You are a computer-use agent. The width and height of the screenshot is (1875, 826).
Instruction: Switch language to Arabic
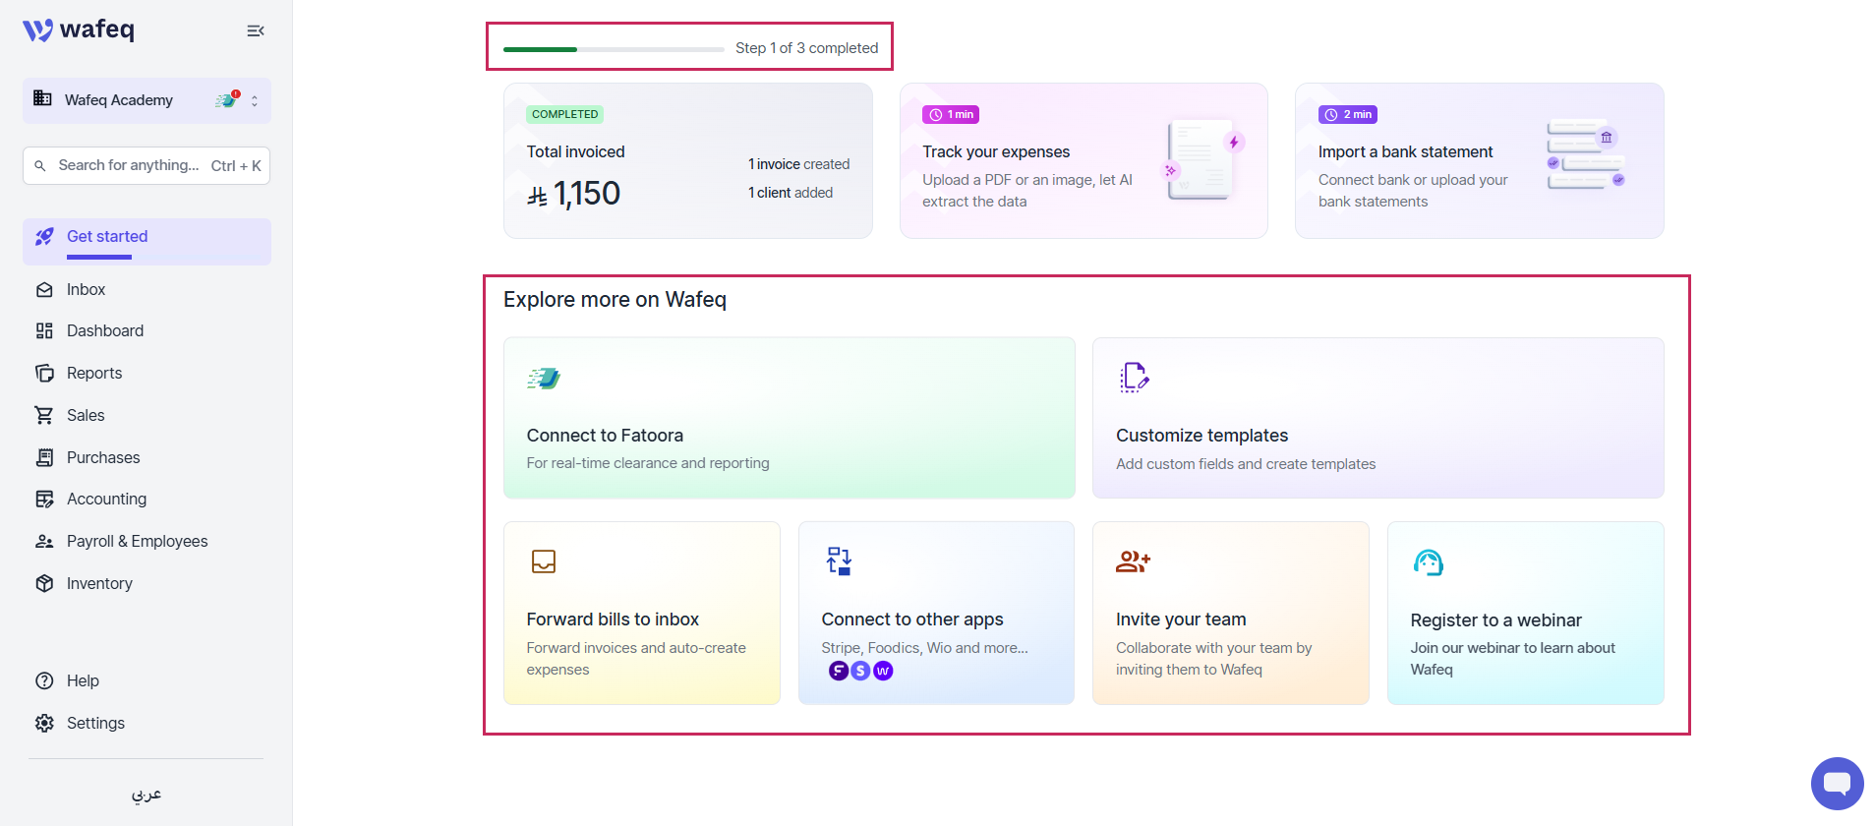coord(146,795)
